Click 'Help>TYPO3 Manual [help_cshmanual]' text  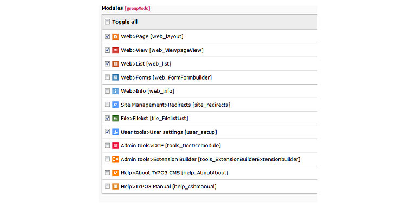[x=169, y=186]
